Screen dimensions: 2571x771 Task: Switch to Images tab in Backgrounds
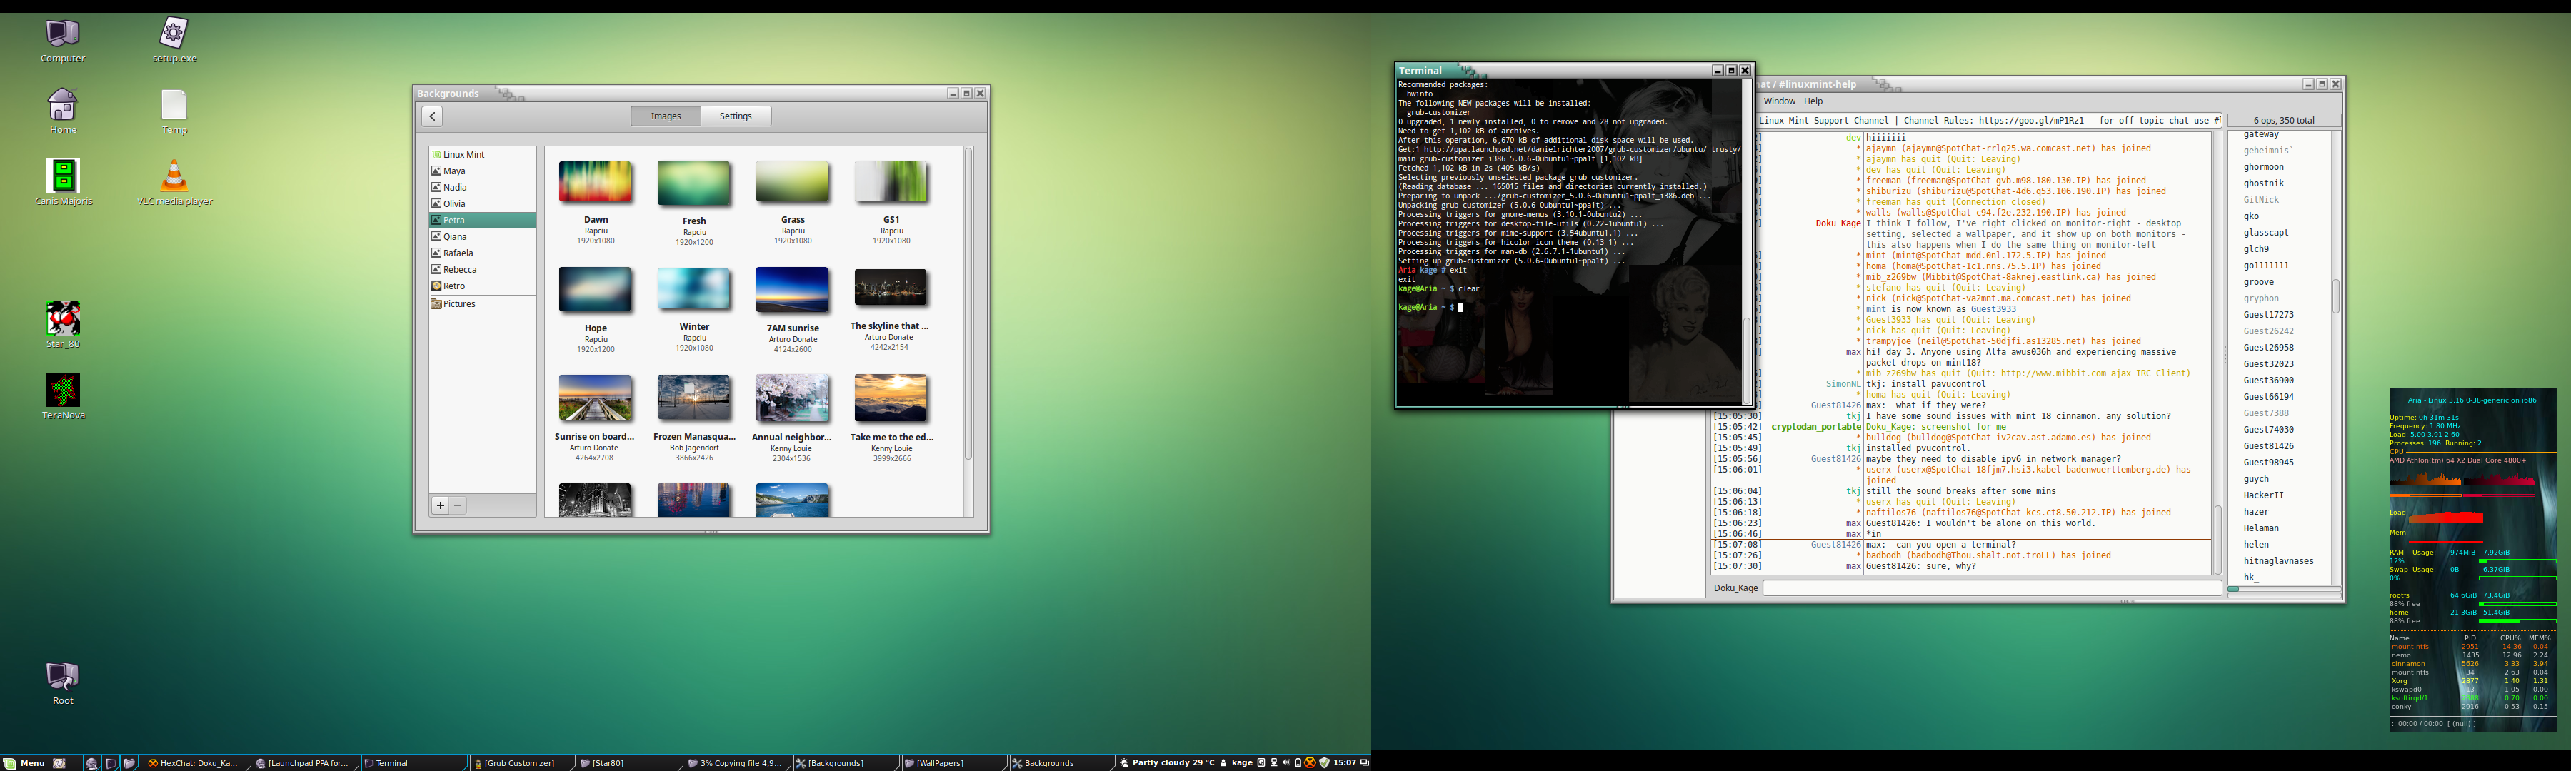tap(666, 116)
